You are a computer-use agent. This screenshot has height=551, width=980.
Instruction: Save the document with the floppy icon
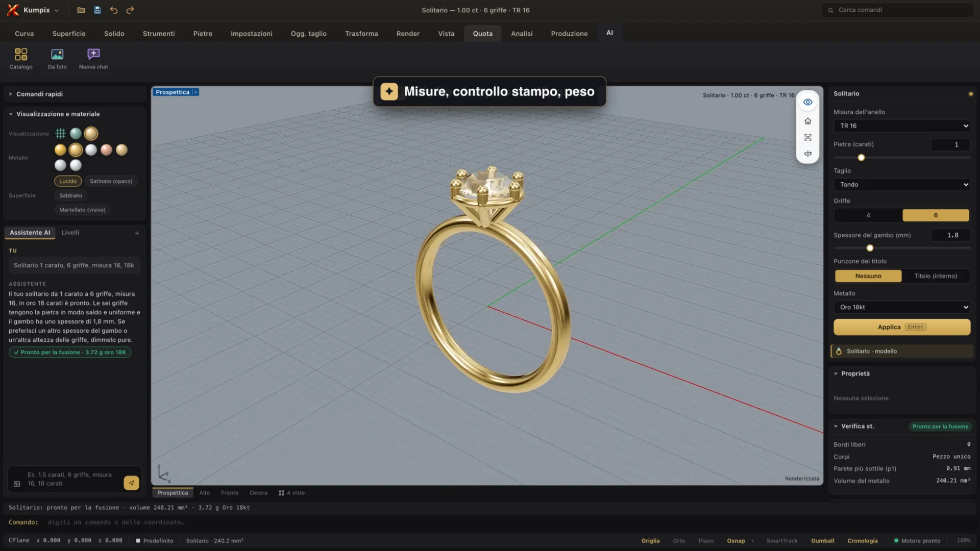tap(97, 10)
